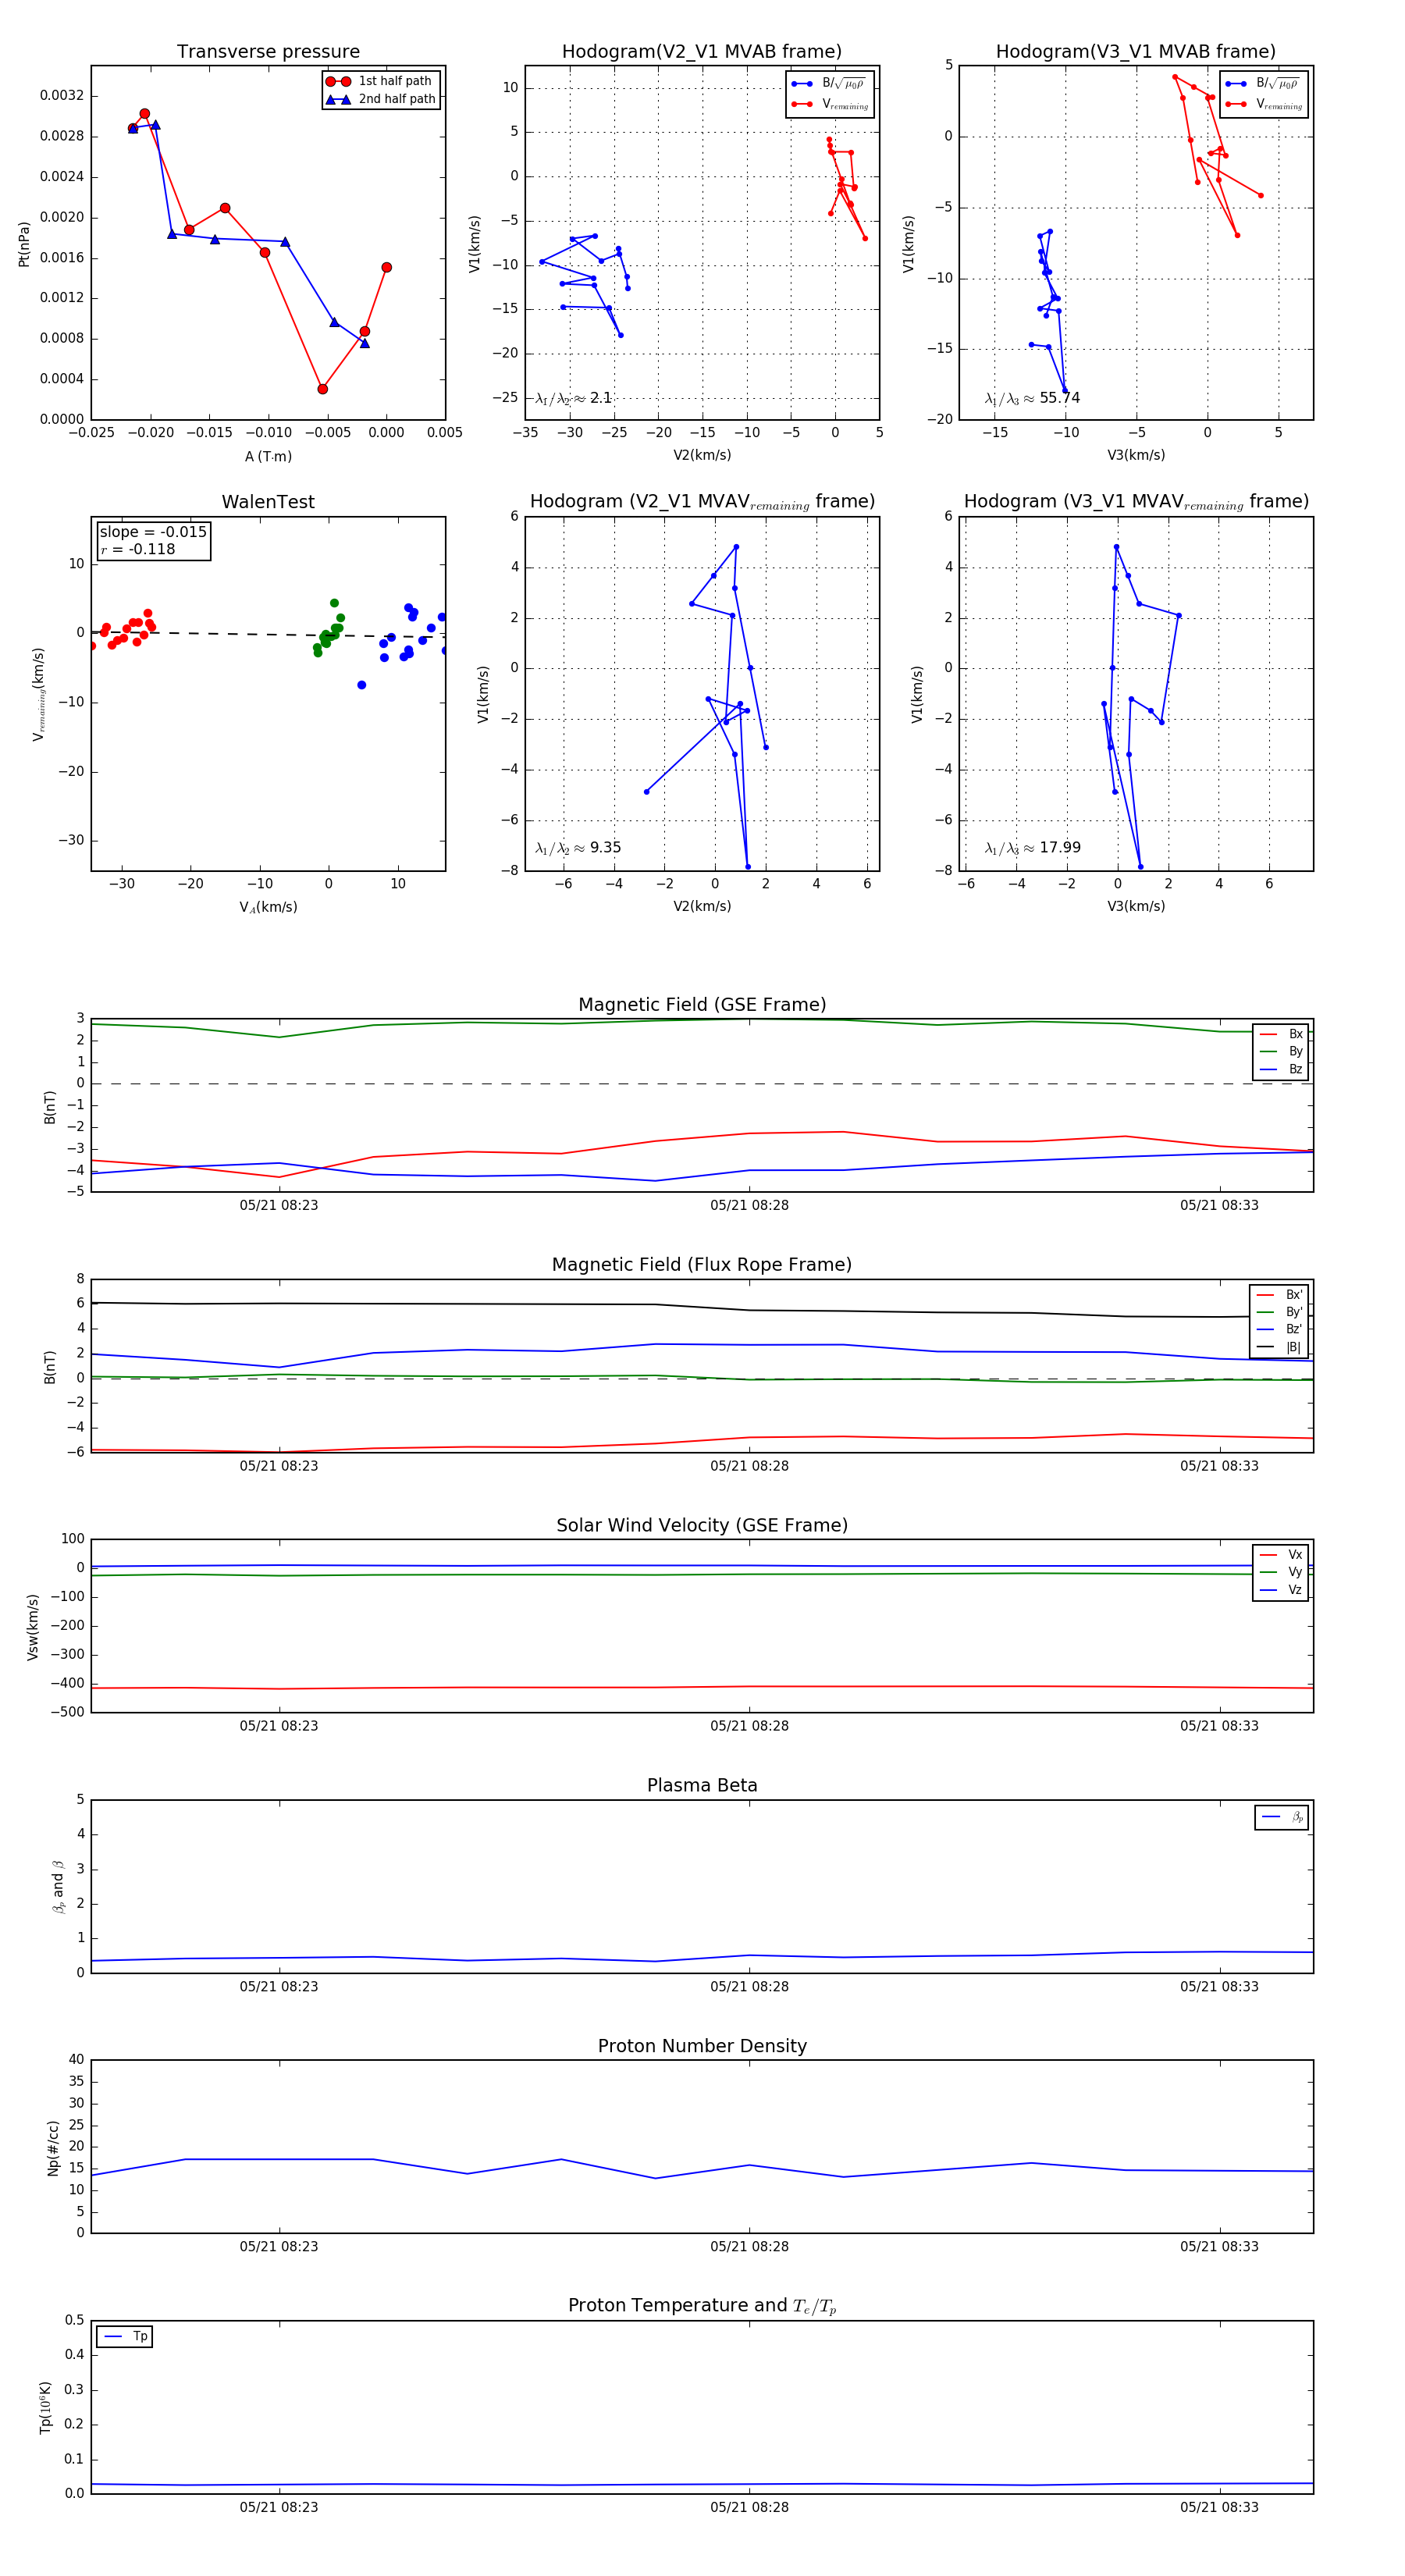This screenshot has height=2576, width=1405.
Task: Select the "2nd half path" legend entry
Action: pos(380,99)
